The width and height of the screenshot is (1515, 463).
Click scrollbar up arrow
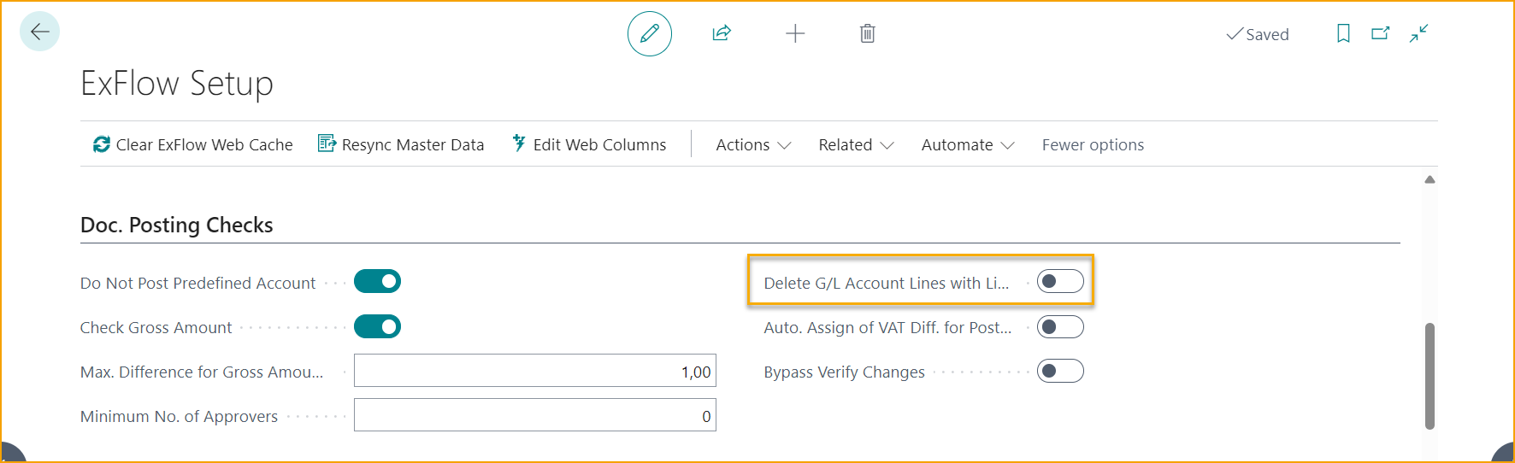click(1430, 179)
